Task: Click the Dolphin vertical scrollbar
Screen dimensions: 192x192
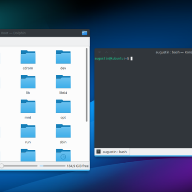Action: pyautogui.click(x=86, y=85)
